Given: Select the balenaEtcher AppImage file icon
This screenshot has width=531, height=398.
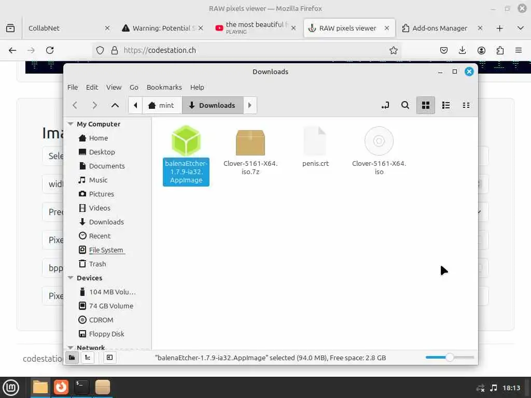Looking at the screenshot, I should [186, 141].
